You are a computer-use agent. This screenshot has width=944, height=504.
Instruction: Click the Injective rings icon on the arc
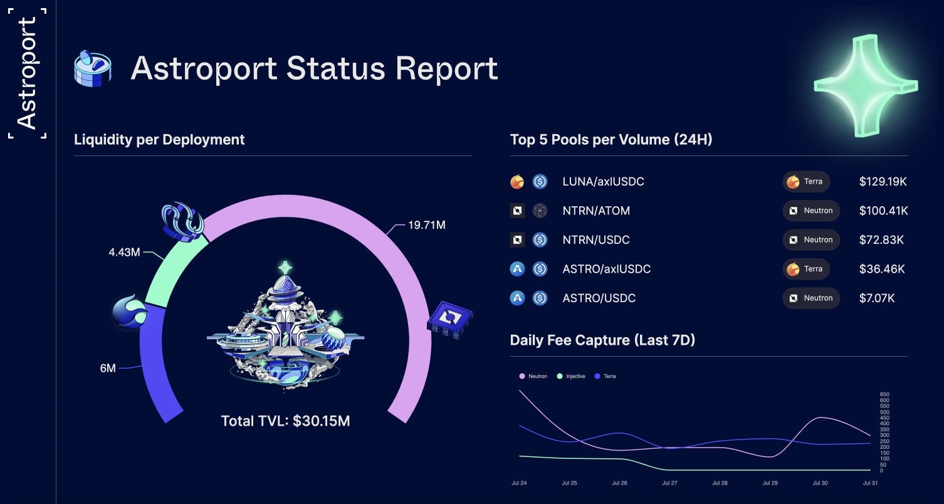182,221
